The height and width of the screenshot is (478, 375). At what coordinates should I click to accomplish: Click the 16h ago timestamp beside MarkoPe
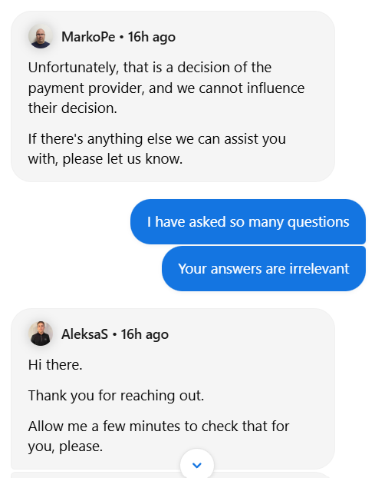point(152,37)
